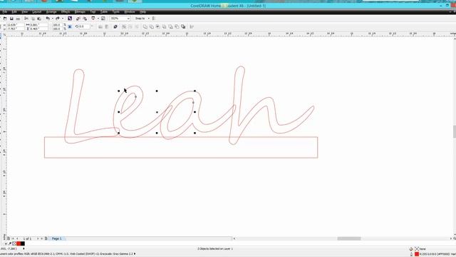The height and width of the screenshot is (257, 456).
Task: Open the Edit menu
Action: coord(14,12)
